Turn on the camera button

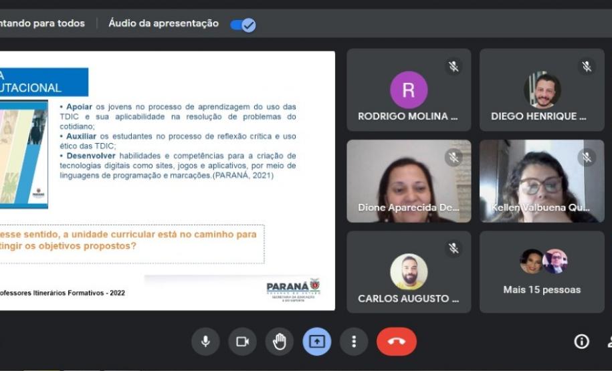point(242,342)
